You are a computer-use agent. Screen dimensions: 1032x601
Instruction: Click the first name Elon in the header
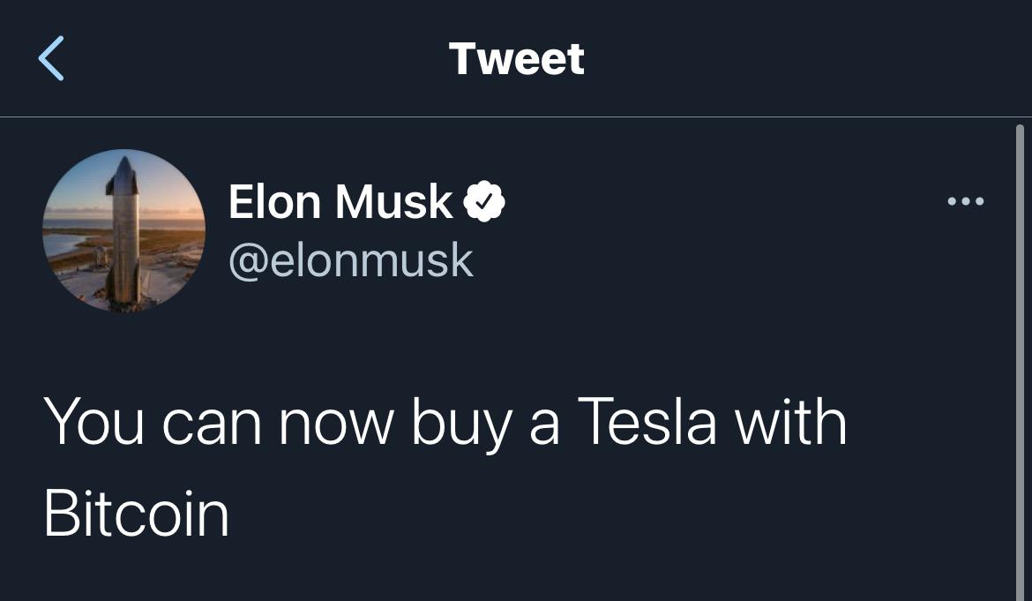pos(274,200)
